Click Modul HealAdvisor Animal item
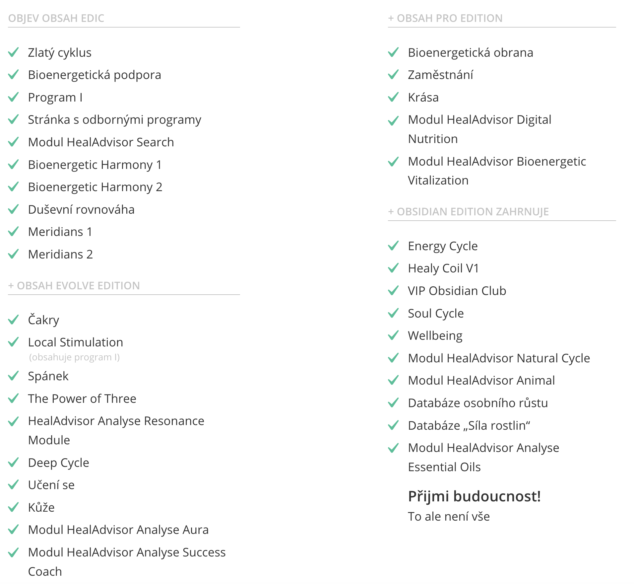This screenshot has width=634, height=584. [481, 380]
